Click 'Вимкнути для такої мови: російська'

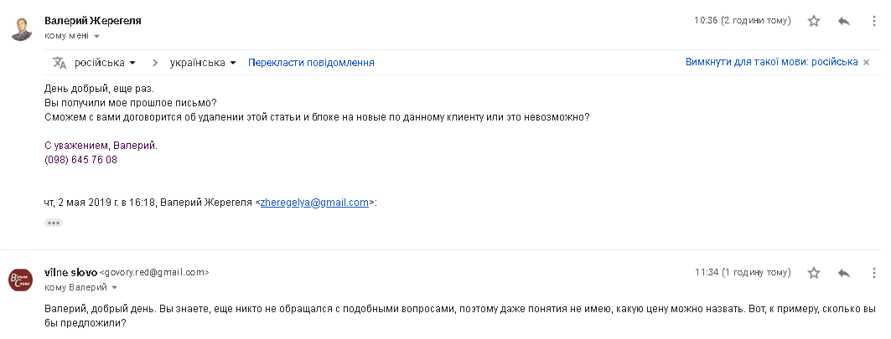[771, 63]
